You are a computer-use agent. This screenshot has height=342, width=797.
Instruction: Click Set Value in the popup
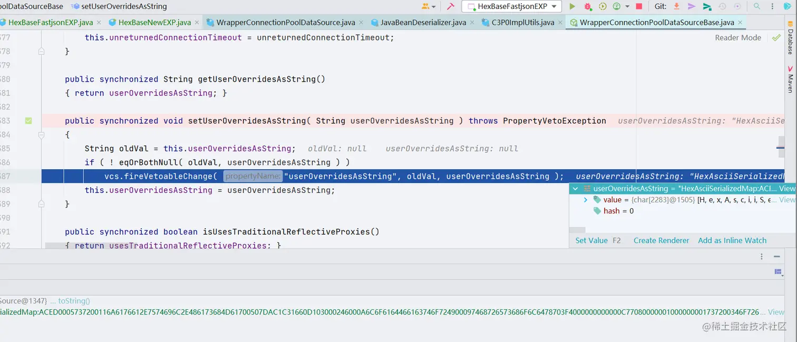pos(591,240)
